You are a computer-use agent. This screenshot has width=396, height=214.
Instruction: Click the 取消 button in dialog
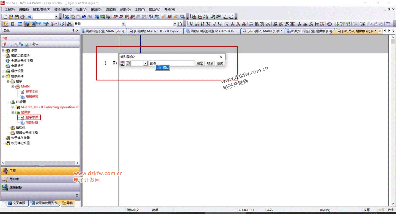(x=210, y=63)
